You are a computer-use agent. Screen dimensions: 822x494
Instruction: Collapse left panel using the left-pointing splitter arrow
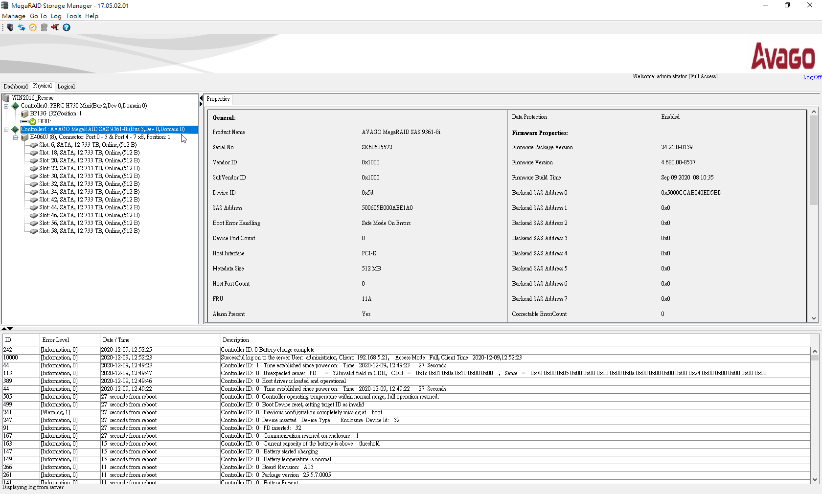[x=201, y=98]
